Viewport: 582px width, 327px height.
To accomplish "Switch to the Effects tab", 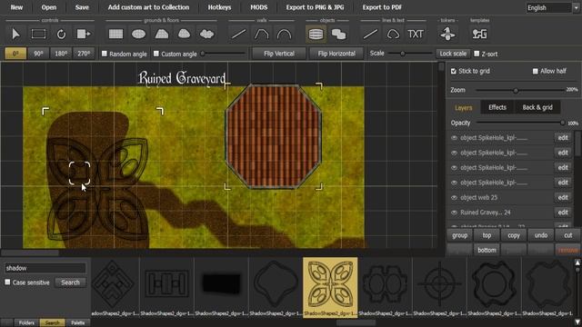I will coord(497,107).
